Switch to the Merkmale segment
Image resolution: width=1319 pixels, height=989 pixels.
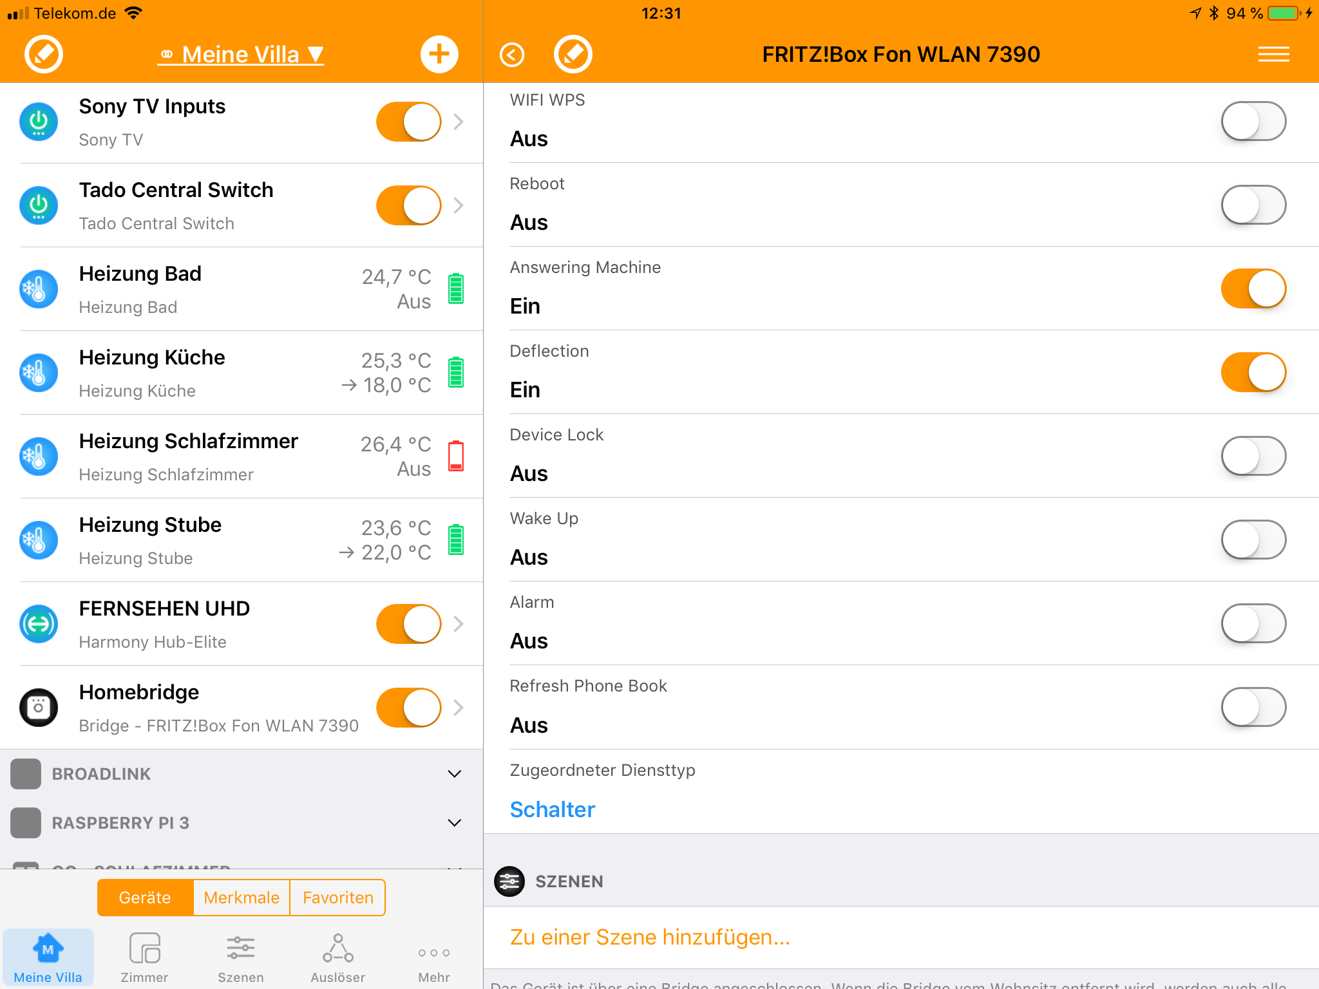pos(242,898)
